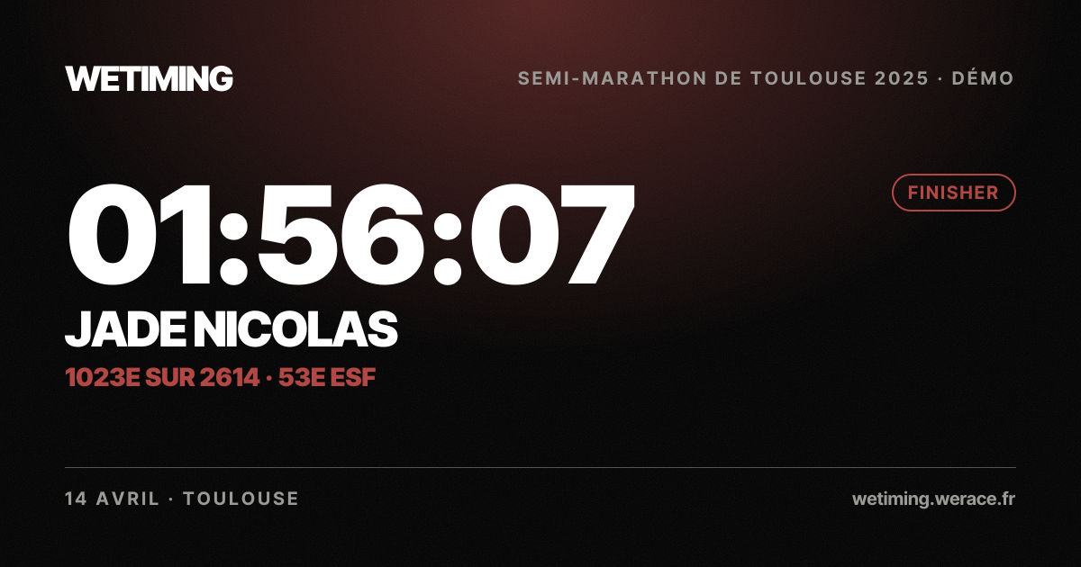Click the 1023E overall ranking text
1081x567 pixels.
(103, 378)
